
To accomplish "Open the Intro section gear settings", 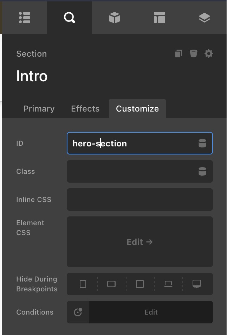I will [x=209, y=54].
